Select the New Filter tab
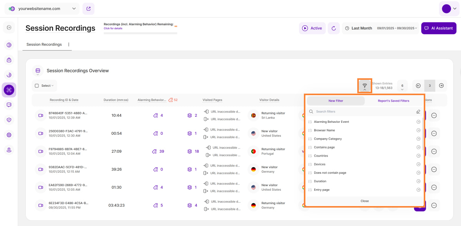 tap(335, 101)
